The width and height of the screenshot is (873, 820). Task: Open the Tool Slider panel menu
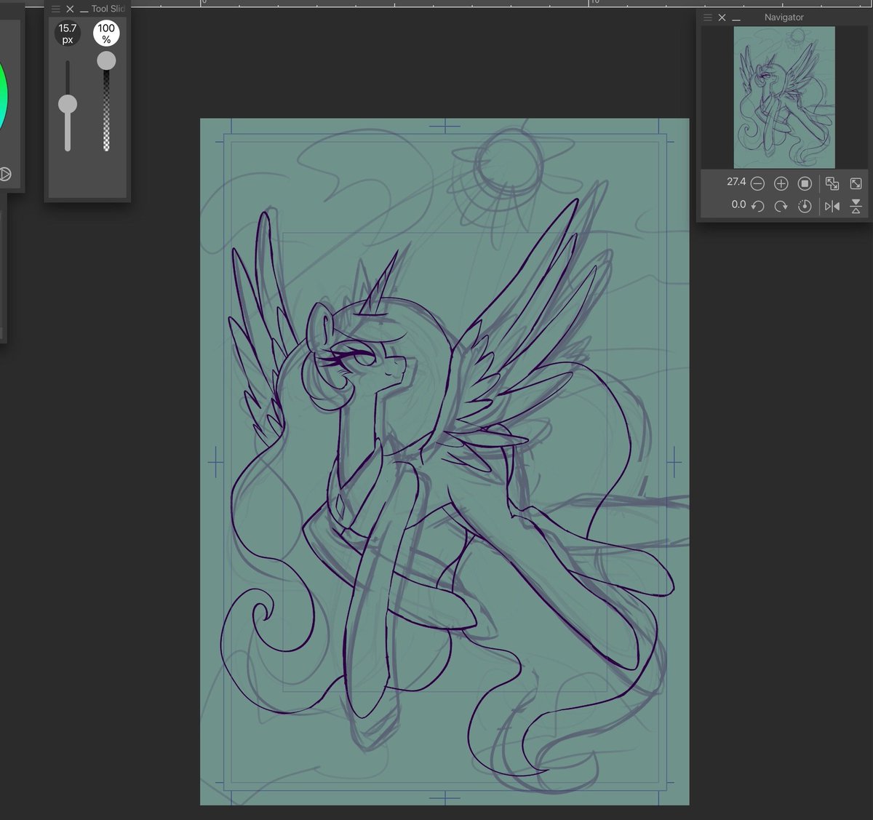tap(56, 9)
